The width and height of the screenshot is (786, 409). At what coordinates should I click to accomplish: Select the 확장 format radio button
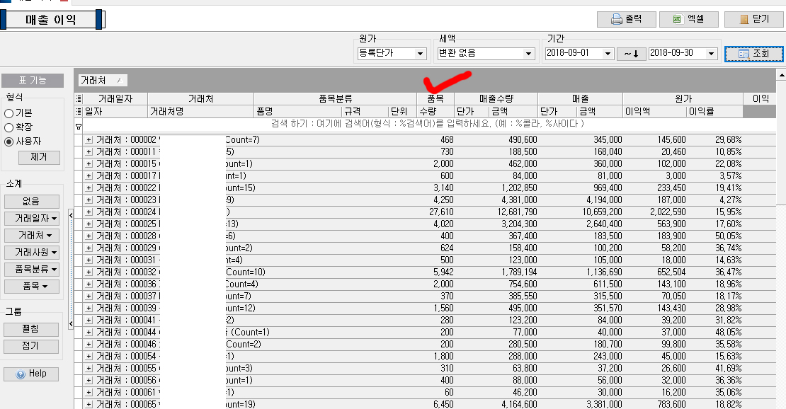9,127
